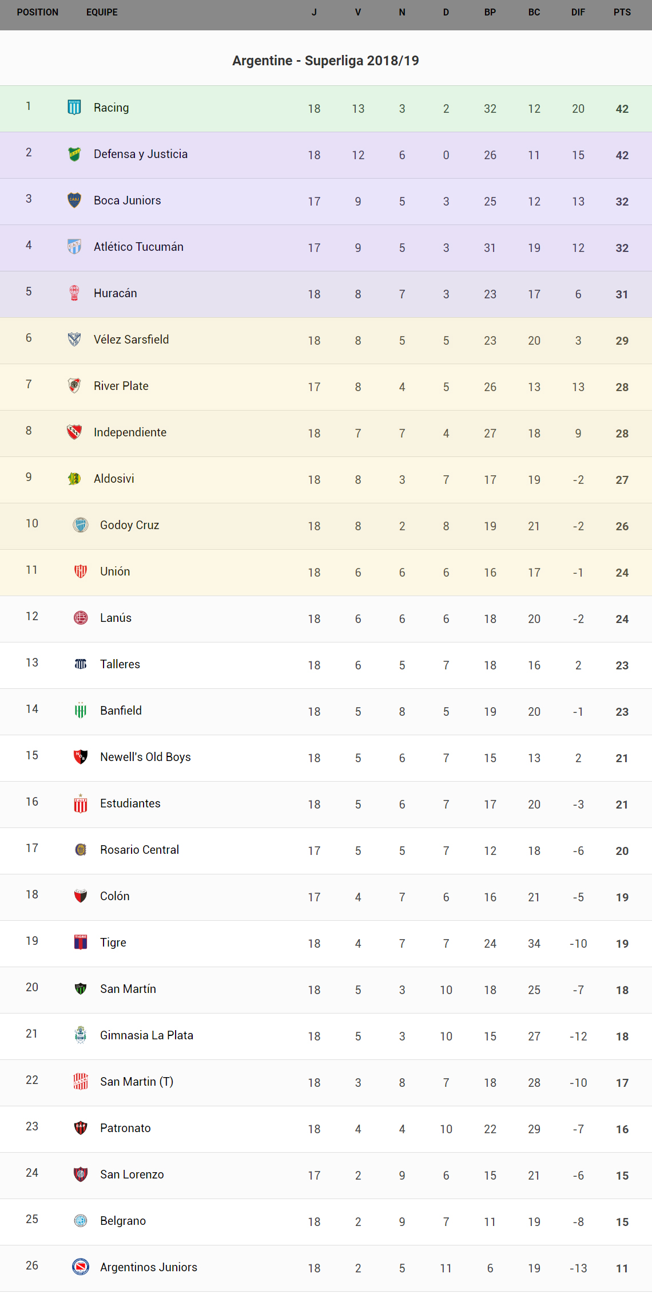This screenshot has width=652, height=1297.
Task: Click the Argentine Superliga 2018/19 title
Action: [325, 61]
